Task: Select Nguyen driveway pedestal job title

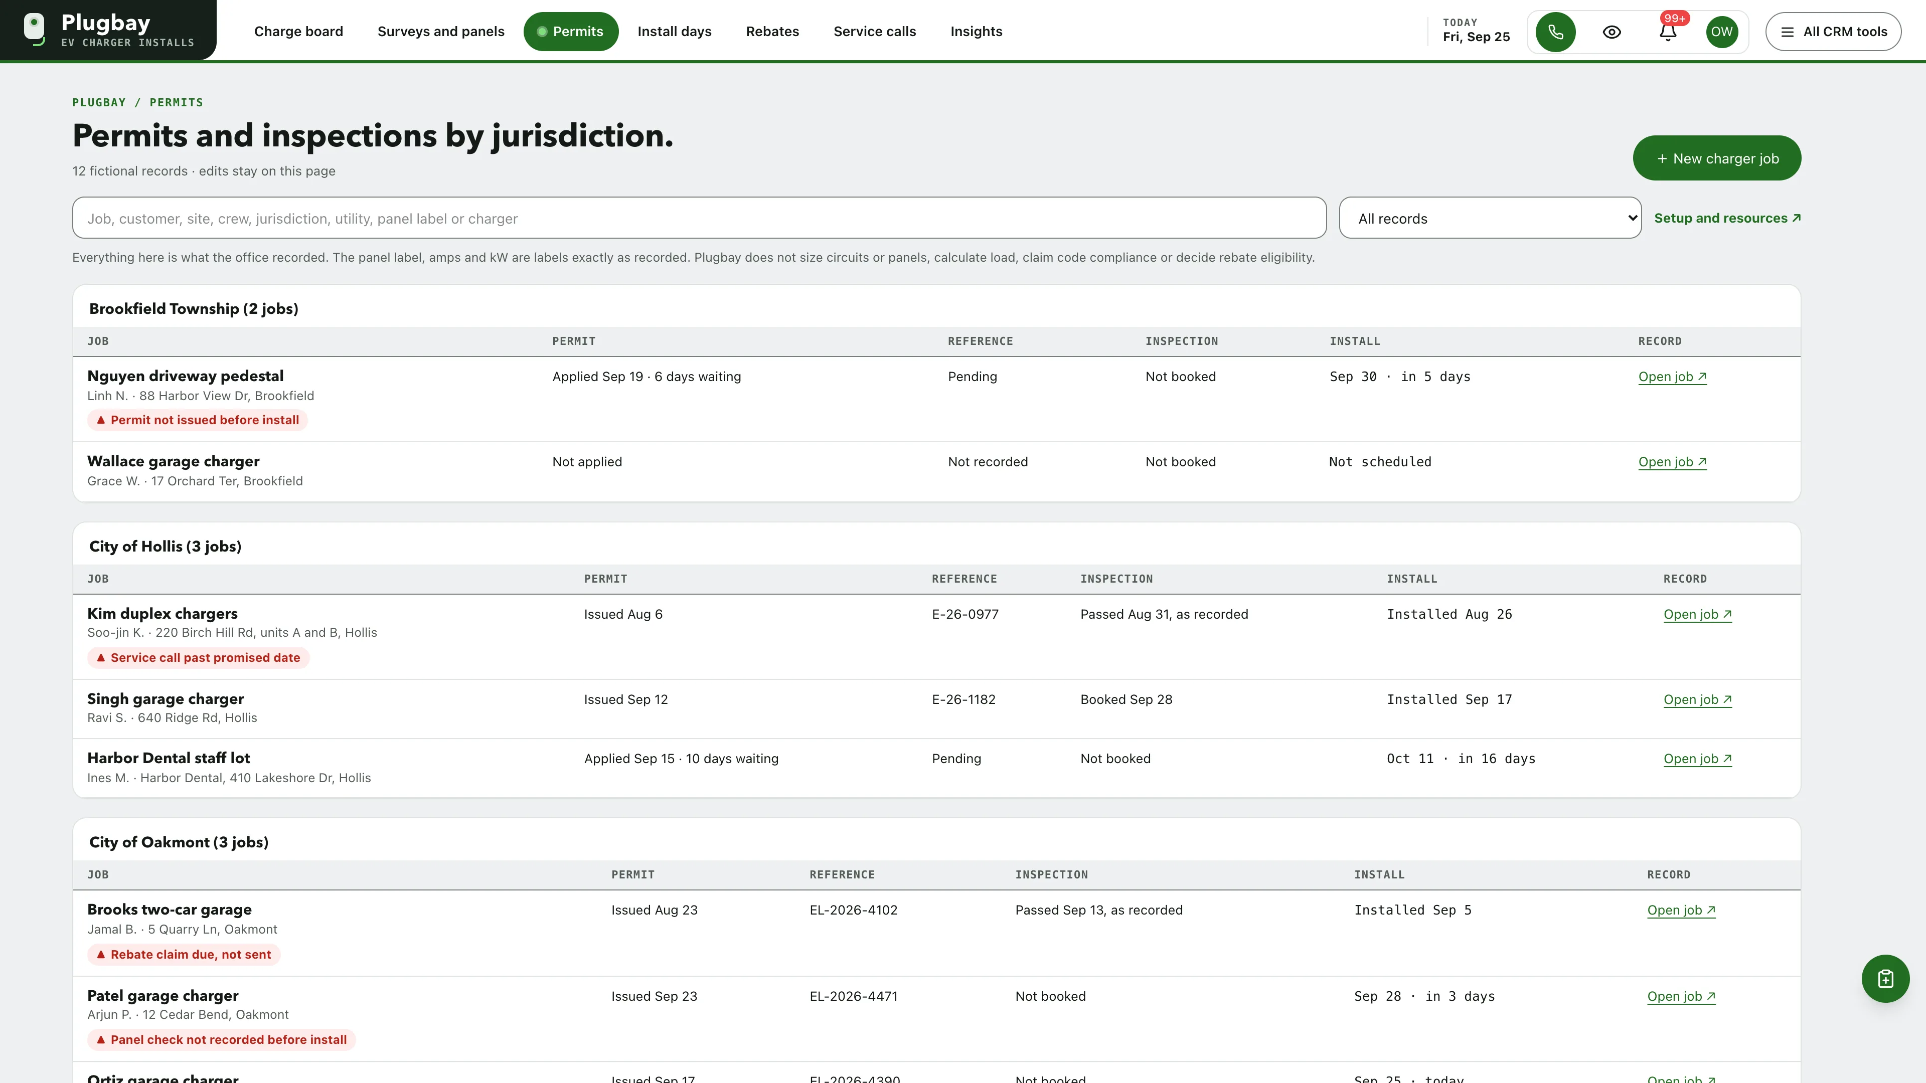Action: (186, 376)
